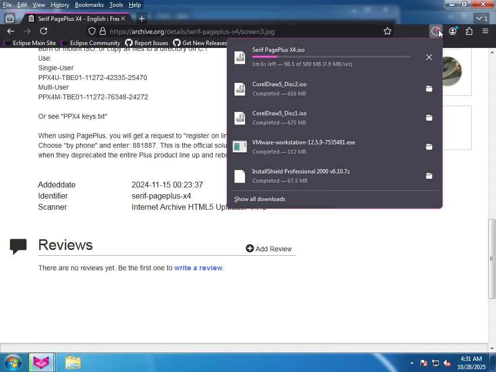This screenshot has width=496, height=372.
Task: Click Addeddate value 2024-11-15 00:23:37
Action: coord(167,185)
